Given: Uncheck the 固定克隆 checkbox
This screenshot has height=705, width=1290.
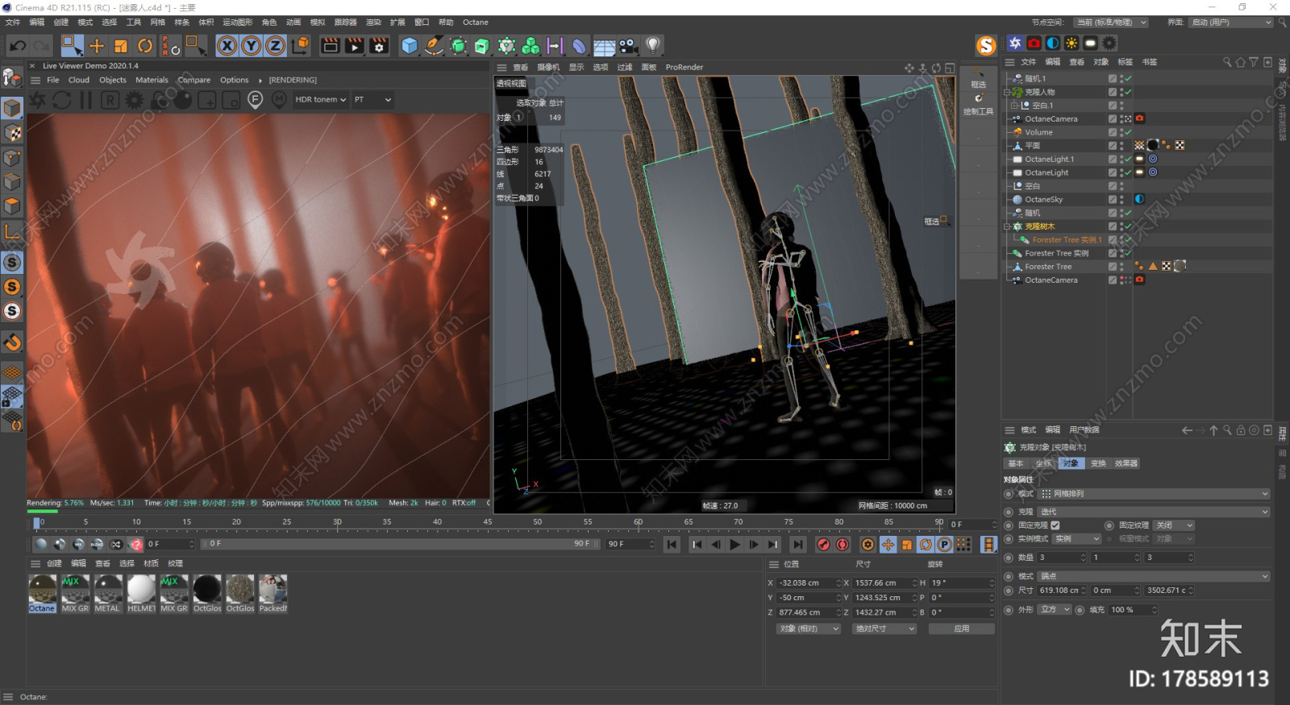Looking at the screenshot, I should (1055, 525).
